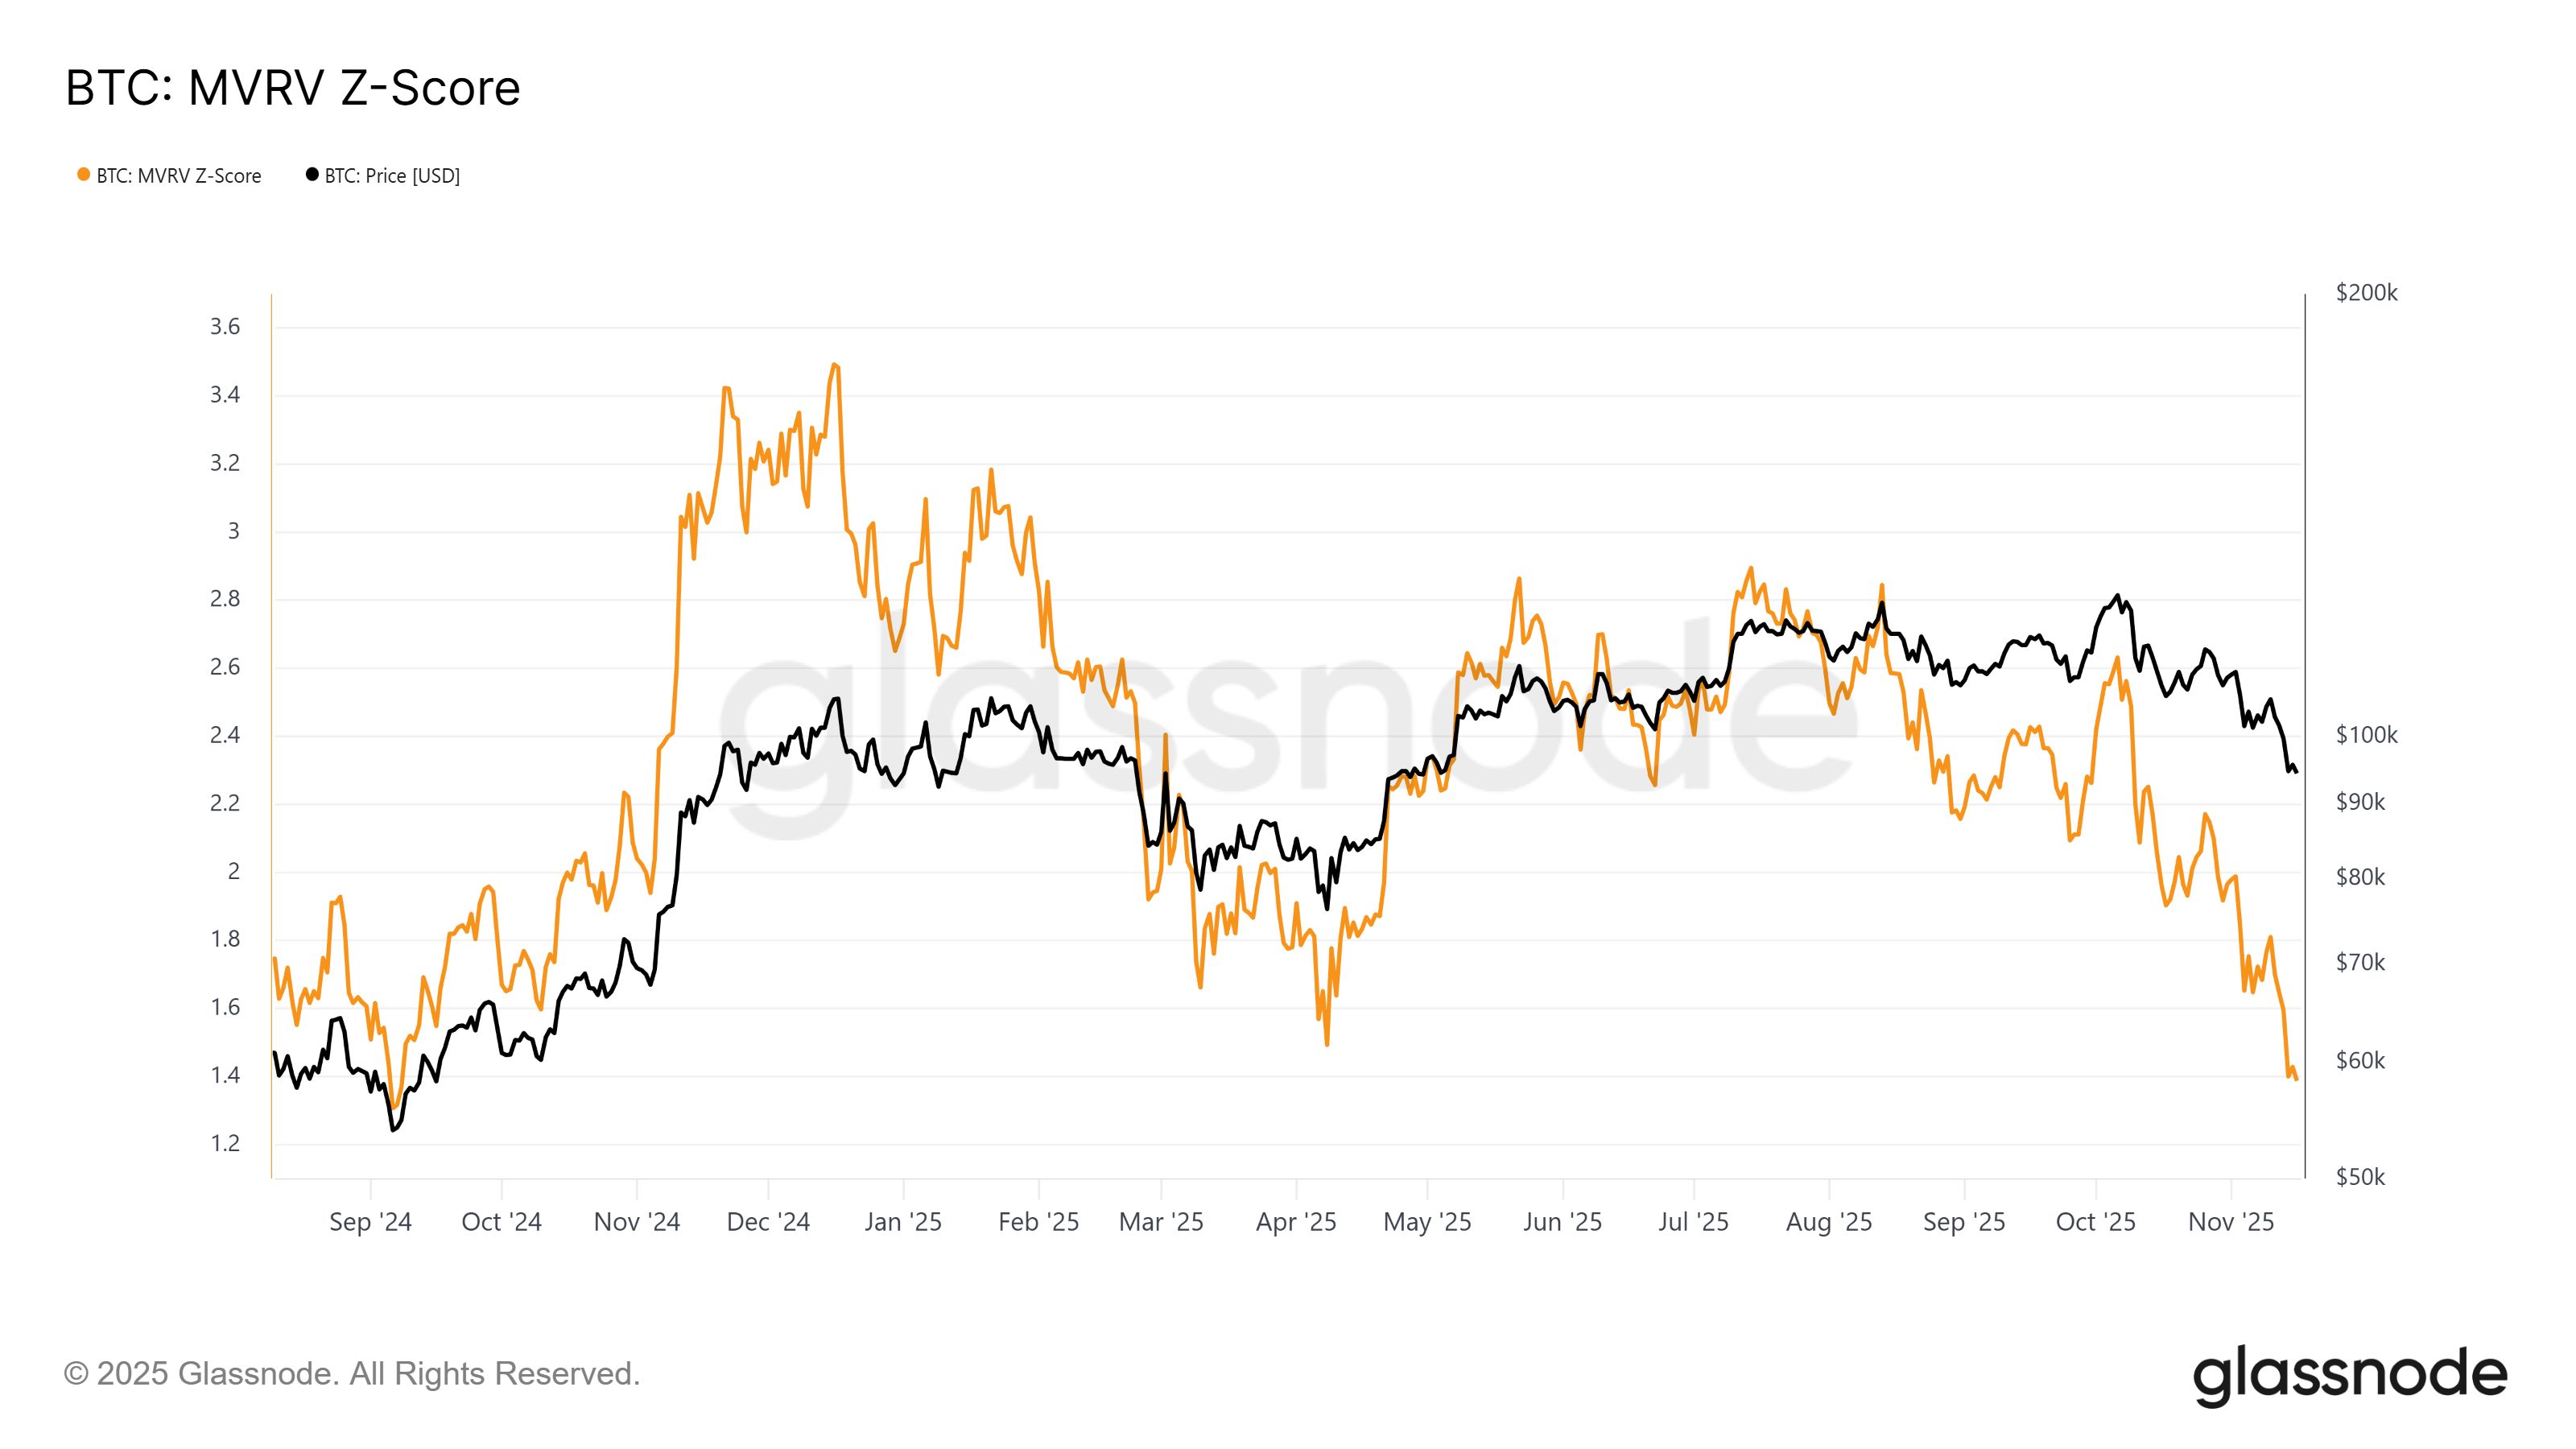Select the Dec '24 x-axis label
Screen dimensions: 2576x1449
coord(768,1222)
